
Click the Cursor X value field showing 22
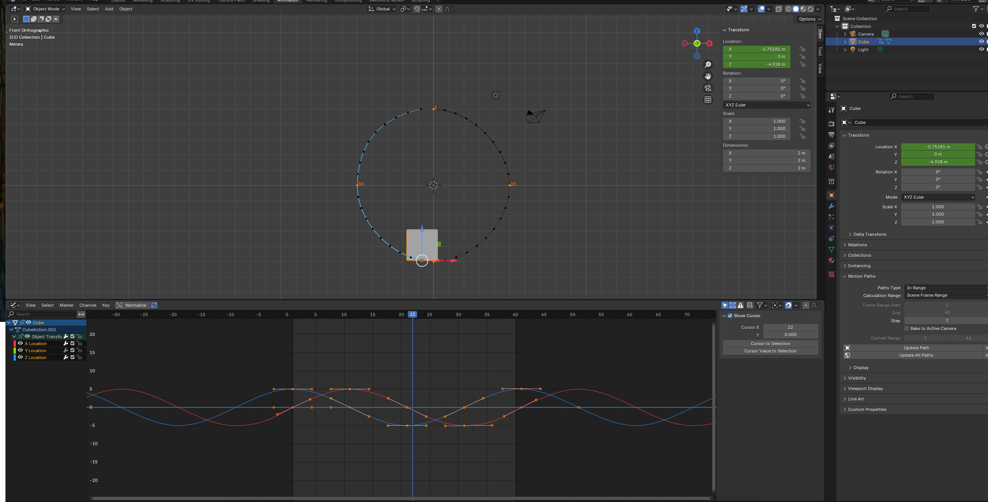(790, 327)
